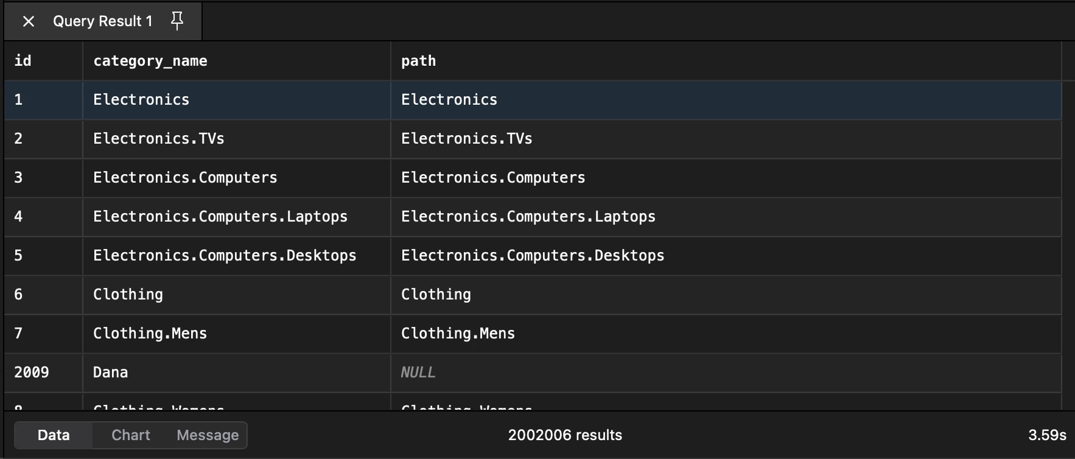Image resolution: width=1075 pixels, height=459 pixels.
Task: Click the category_name column header
Action: coord(150,61)
